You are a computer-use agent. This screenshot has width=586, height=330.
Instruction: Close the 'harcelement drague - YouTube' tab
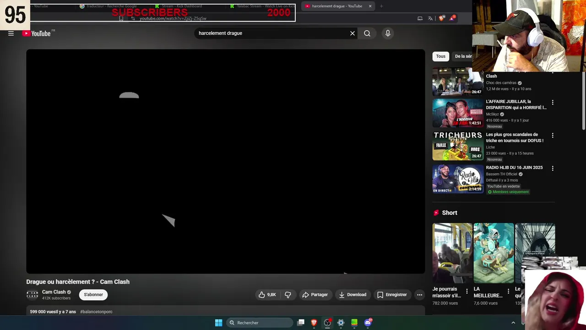pyautogui.click(x=369, y=6)
